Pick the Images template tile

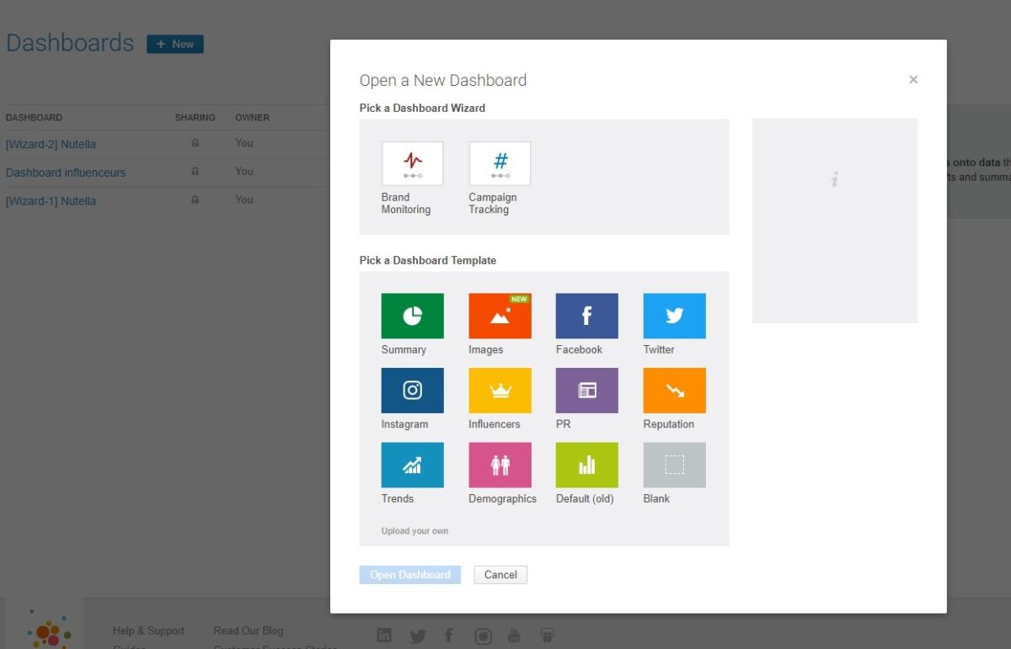pyautogui.click(x=500, y=316)
